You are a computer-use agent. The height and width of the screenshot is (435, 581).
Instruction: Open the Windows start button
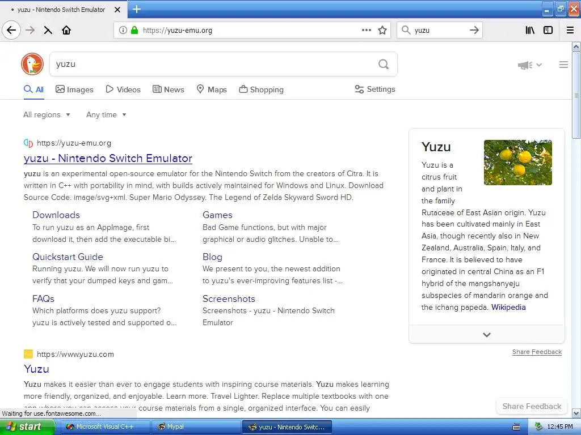pyautogui.click(x=27, y=427)
